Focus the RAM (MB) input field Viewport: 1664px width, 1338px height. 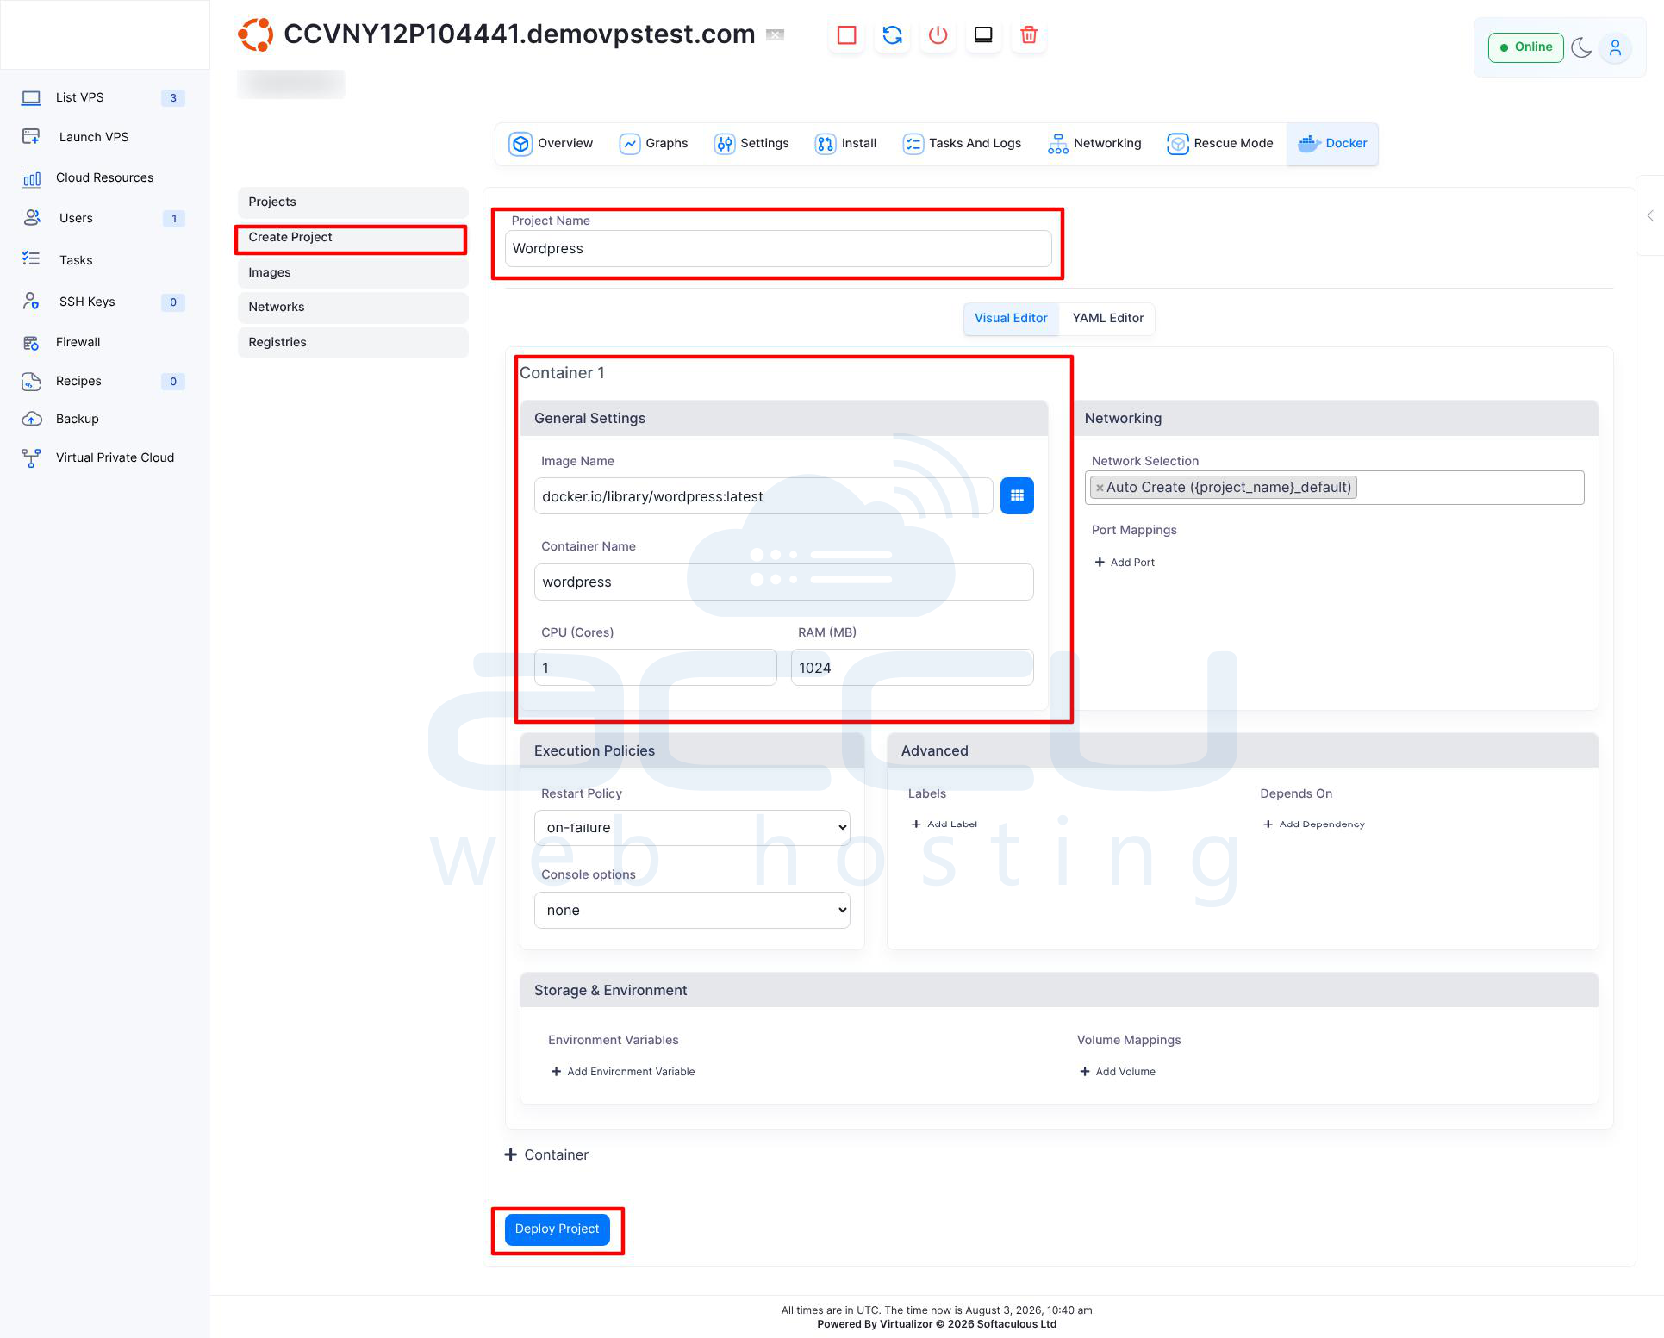(x=913, y=668)
